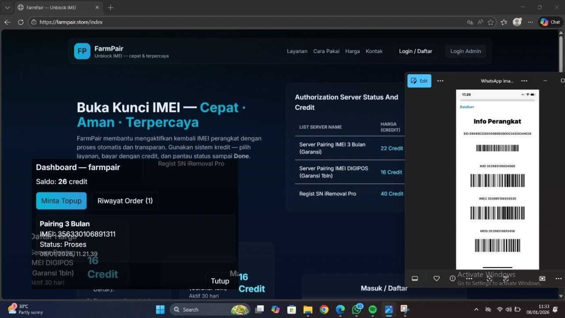Open Edge tab actions dropdown
Screen dimensions: 565x318
click(x=7, y=8)
